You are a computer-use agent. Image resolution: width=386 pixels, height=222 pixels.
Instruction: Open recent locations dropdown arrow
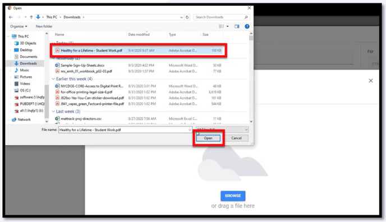click(x=25, y=17)
